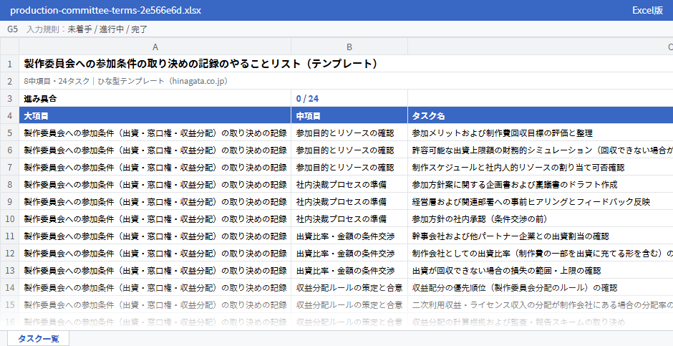
Task: Click the column A cell in row 12
Action: 155,254
